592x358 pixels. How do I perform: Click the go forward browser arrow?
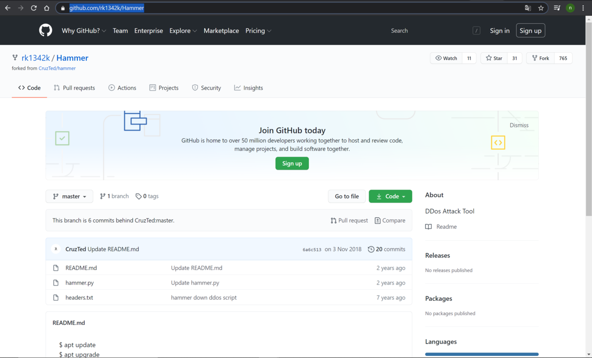(21, 8)
